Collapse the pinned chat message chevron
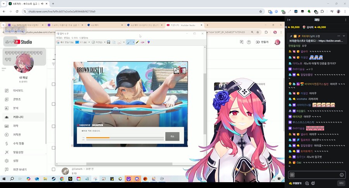The height and width of the screenshot is (188, 349). (344, 36)
